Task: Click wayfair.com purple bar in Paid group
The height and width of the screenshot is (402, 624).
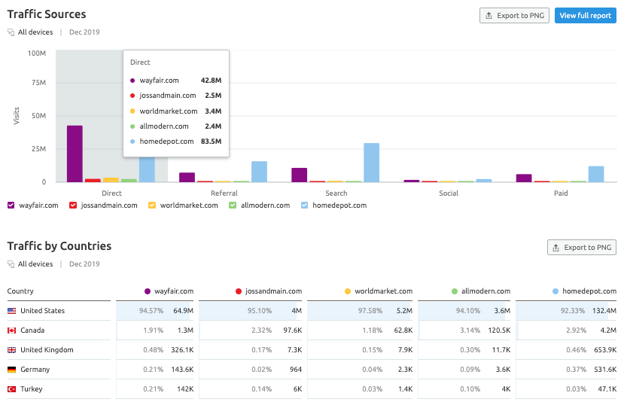Action: (x=524, y=178)
